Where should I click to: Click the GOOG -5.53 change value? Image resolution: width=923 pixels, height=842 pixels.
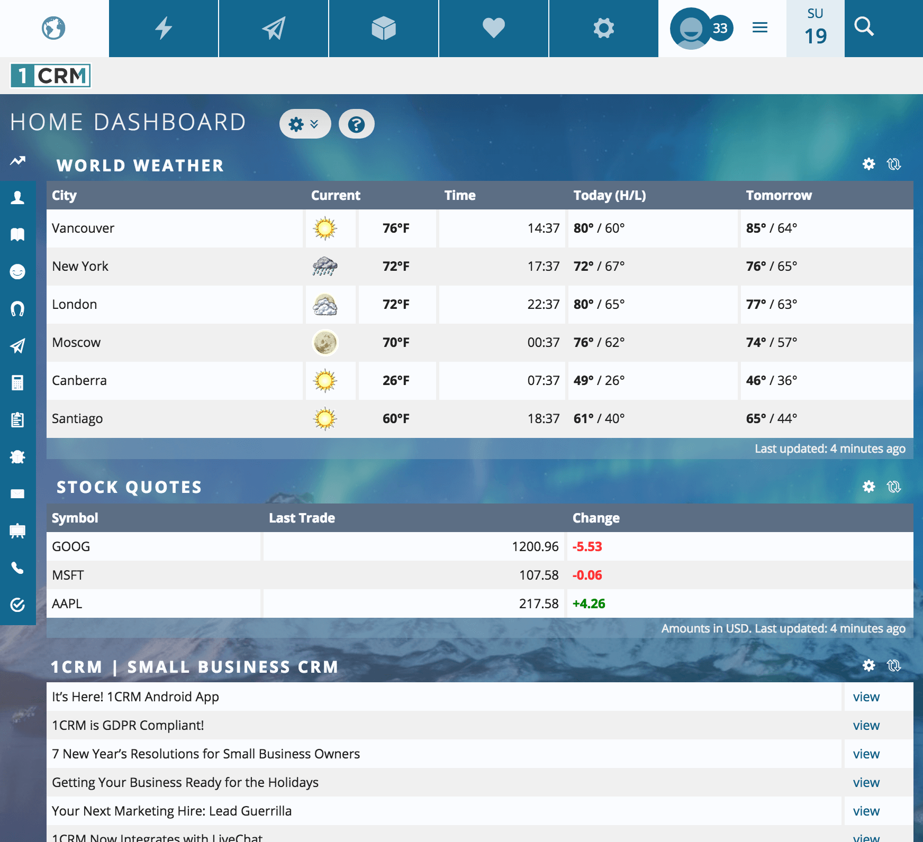587,546
